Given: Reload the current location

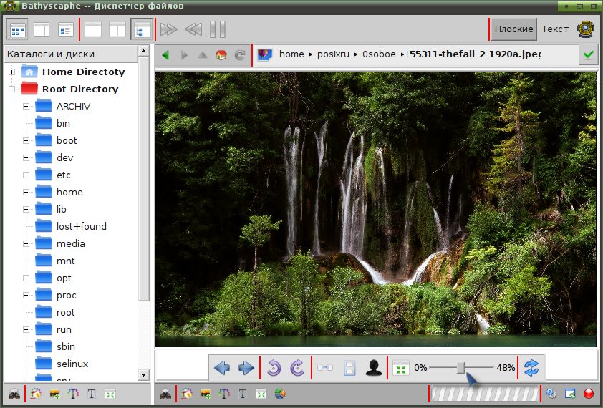Looking at the screenshot, I should point(240,55).
